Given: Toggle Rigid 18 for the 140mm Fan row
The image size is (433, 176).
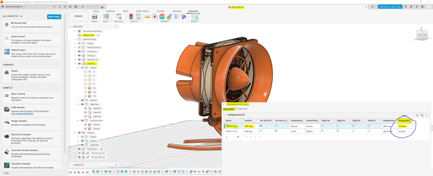Looking at the screenshot, I should click(322, 131).
